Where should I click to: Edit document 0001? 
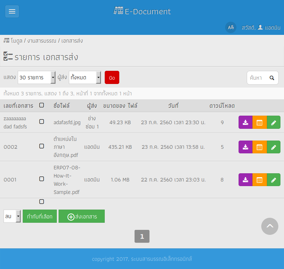pos(273,180)
